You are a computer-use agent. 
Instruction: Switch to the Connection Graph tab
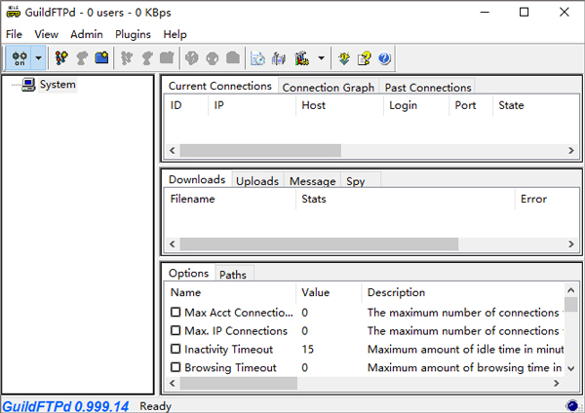[x=328, y=87]
